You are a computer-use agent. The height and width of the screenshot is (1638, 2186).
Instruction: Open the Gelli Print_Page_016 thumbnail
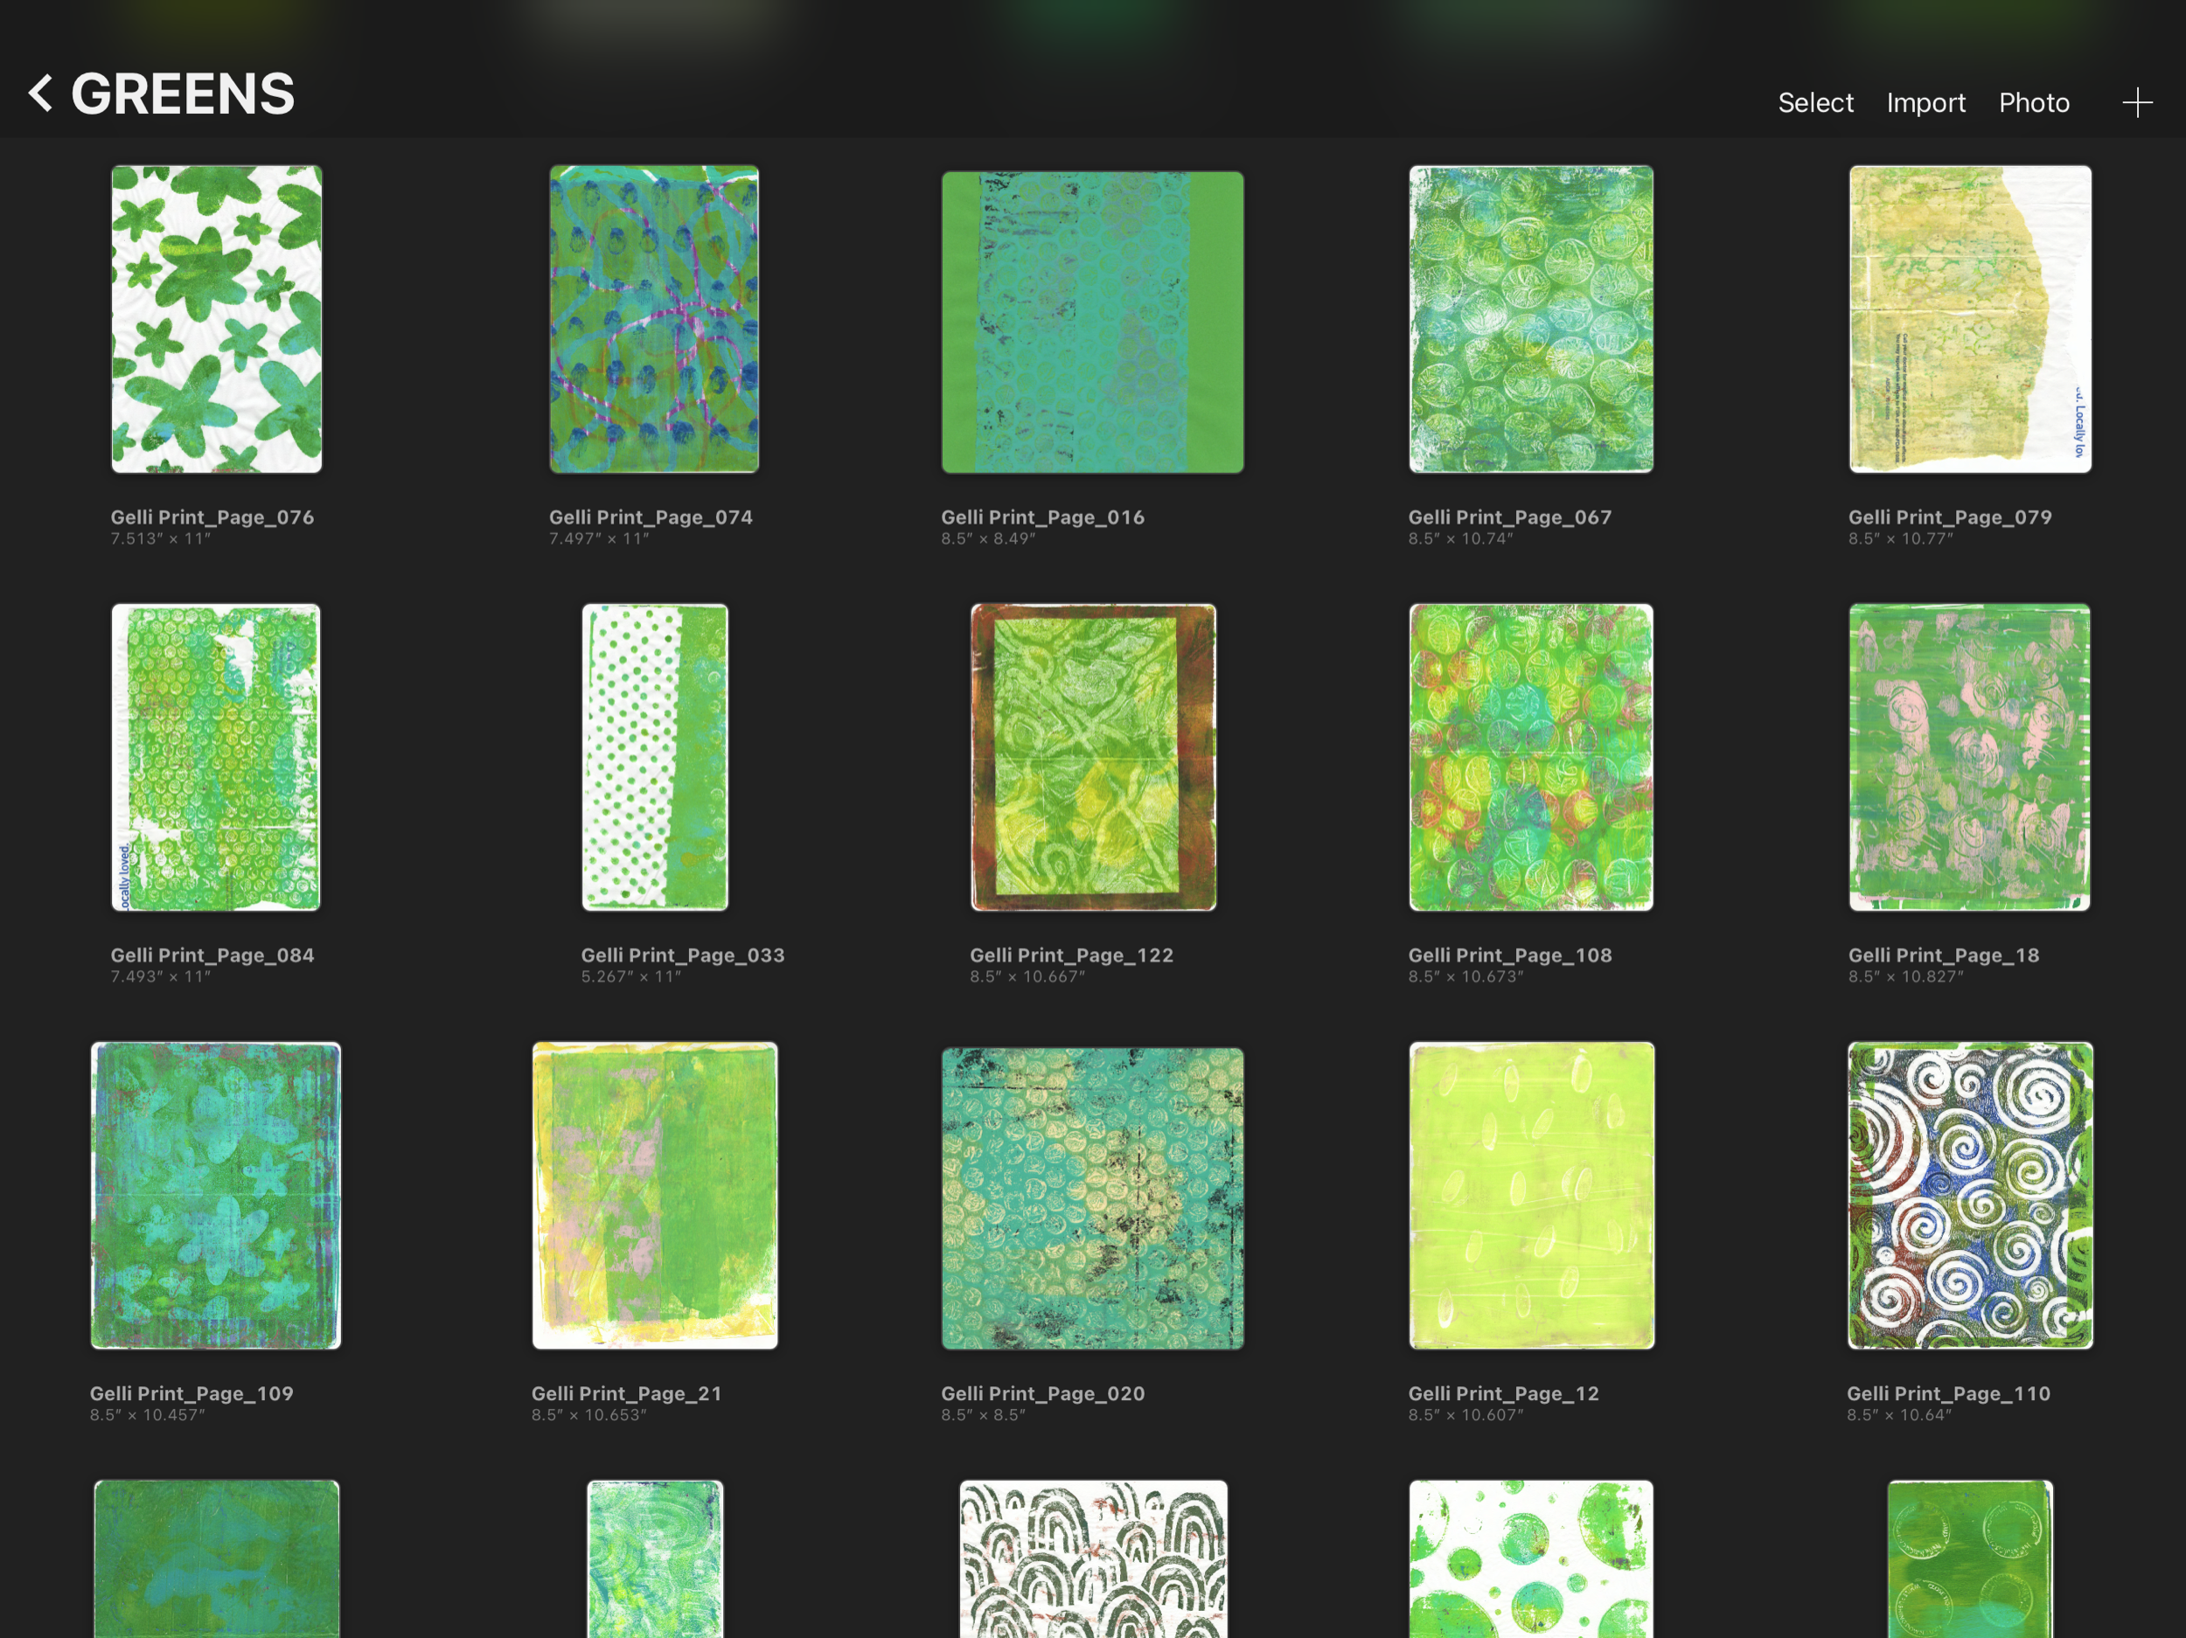click(1092, 322)
